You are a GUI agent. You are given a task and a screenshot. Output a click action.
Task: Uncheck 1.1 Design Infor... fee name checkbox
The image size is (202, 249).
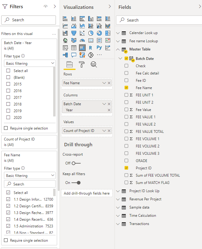pos(8,199)
